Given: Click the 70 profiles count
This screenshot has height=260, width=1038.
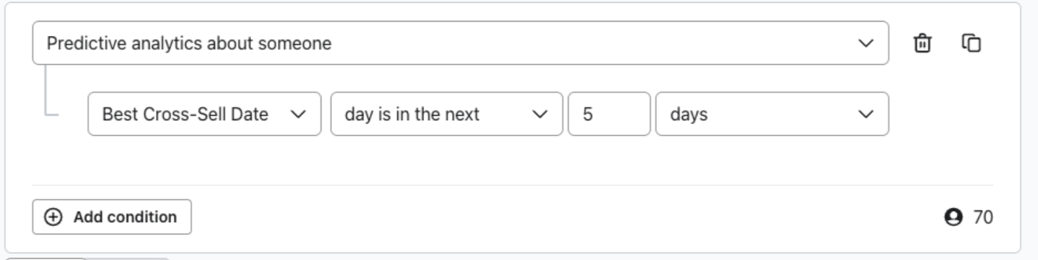Looking at the screenshot, I should (x=983, y=217).
